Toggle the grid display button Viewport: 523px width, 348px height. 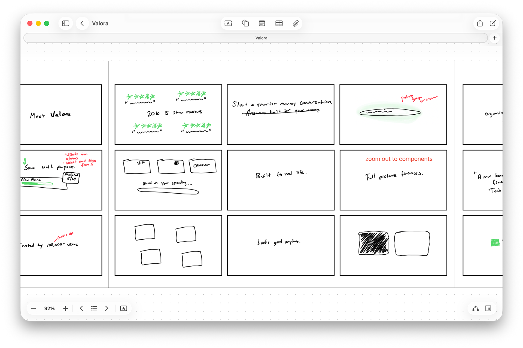488,308
